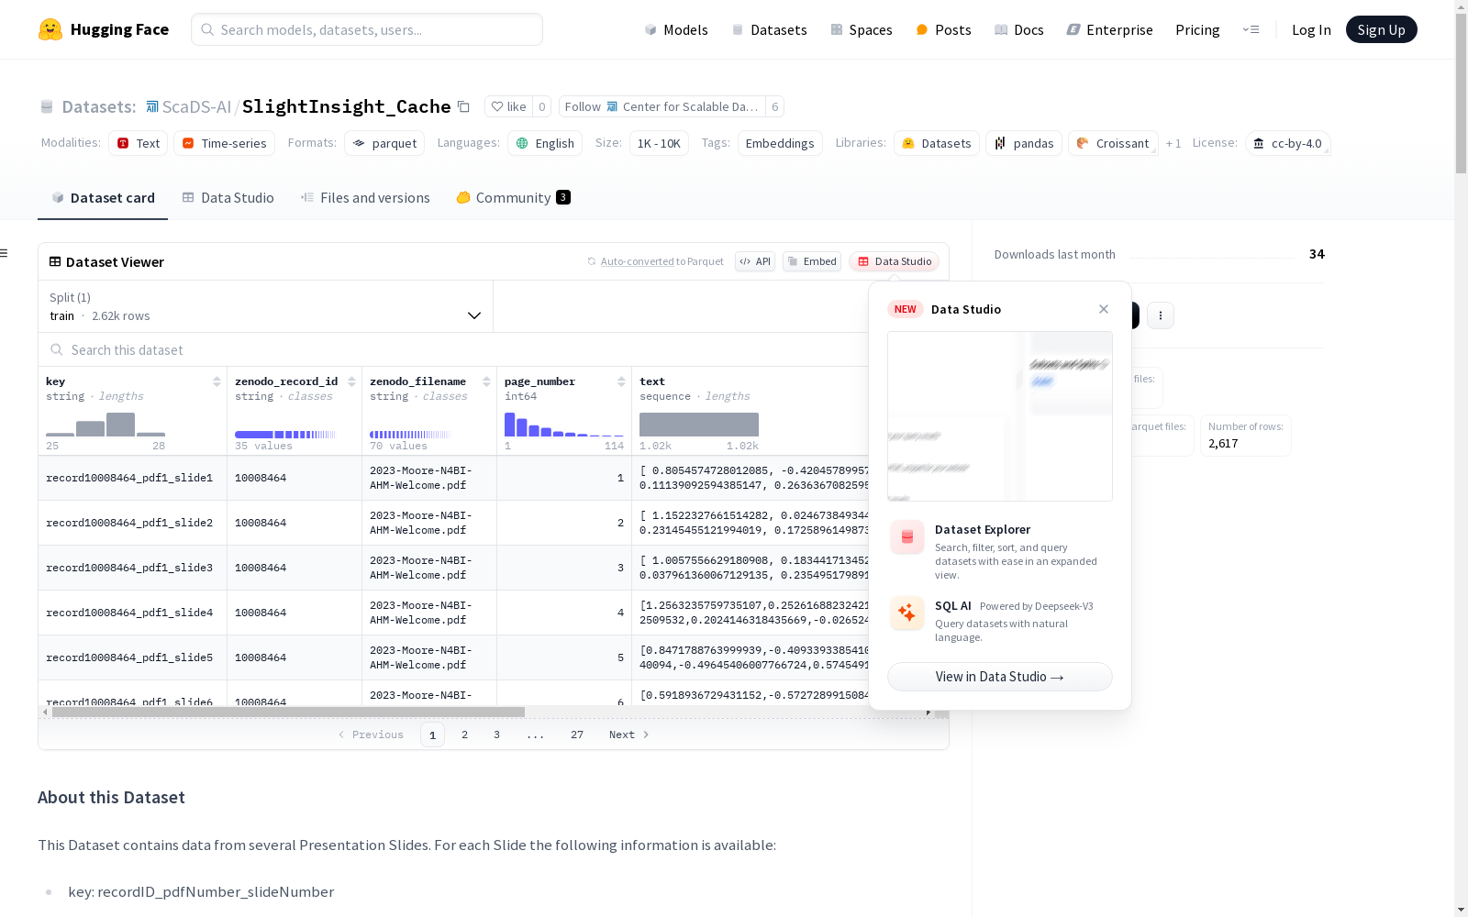The height and width of the screenshot is (917, 1468).
Task: Open the Pricing page
Action: click(1197, 29)
